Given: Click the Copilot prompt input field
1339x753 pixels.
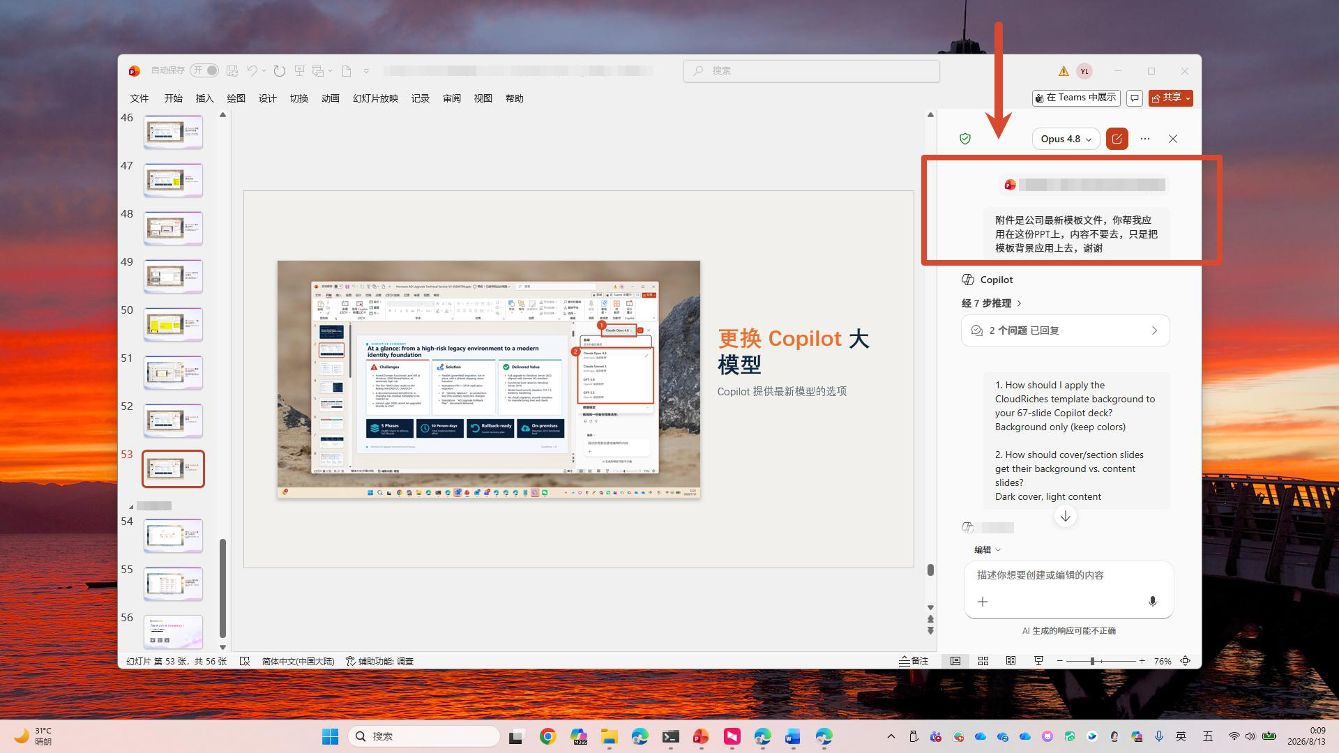Looking at the screenshot, I should coord(1068,589).
